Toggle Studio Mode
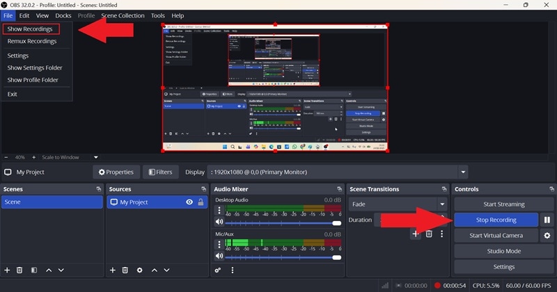 (x=503, y=251)
